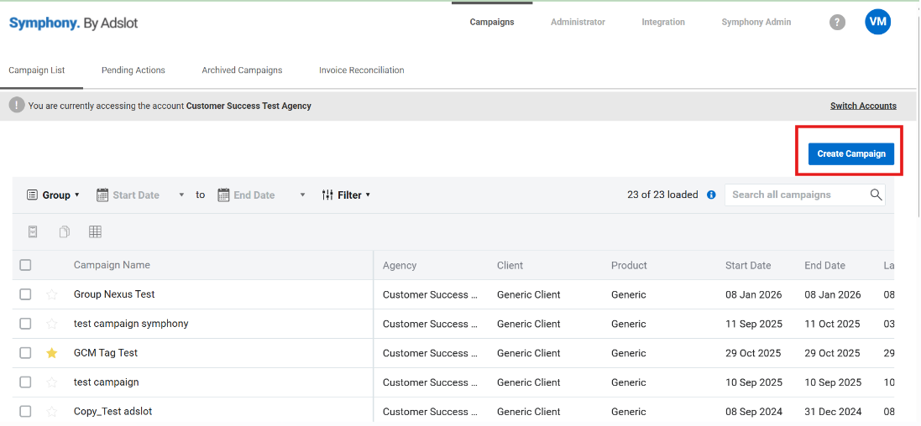Click the Start Date calendar icon
The height and width of the screenshot is (426, 921).
click(102, 195)
